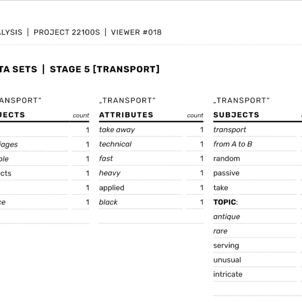Click the 'unusual' topic entry
The image size is (302, 302).
[227, 260]
